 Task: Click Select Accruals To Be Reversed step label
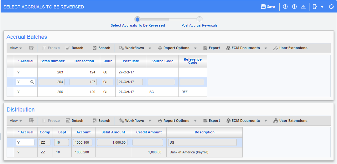pos(138,25)
